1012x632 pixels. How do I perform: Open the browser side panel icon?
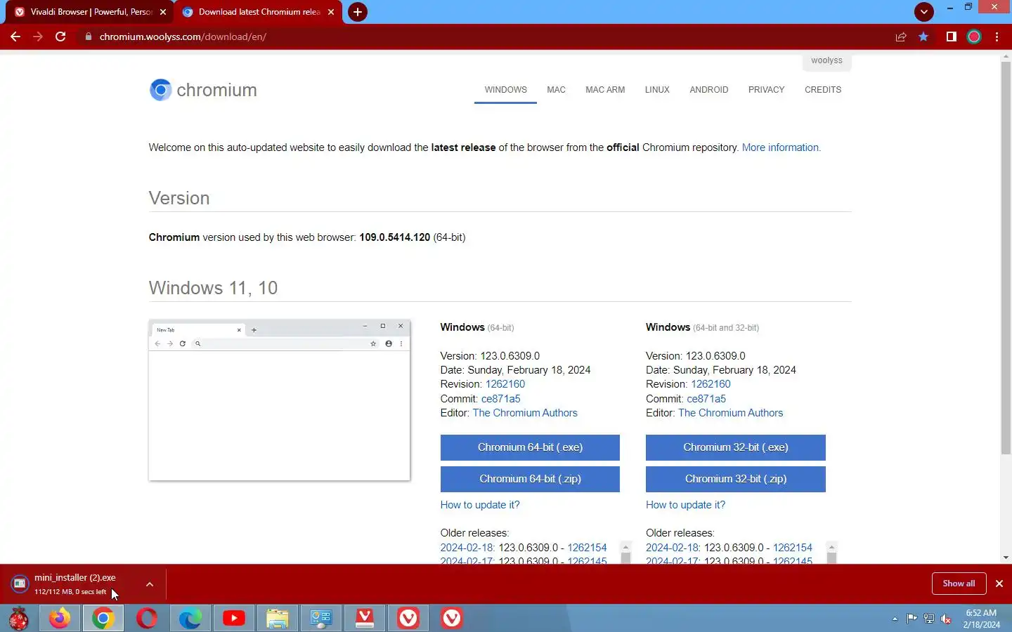click(x=951, y=37)
